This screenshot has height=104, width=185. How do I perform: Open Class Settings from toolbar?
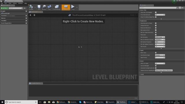(57, 7)
